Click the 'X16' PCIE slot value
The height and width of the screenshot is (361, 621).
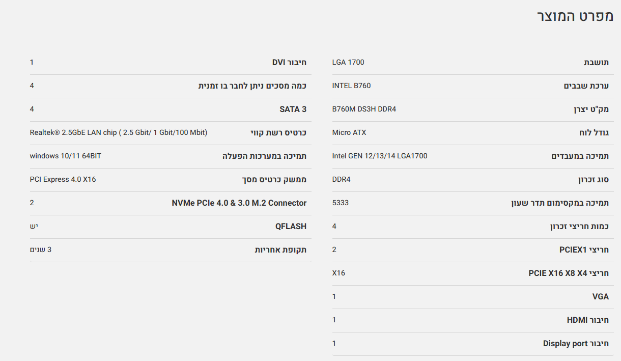(338, 273)
